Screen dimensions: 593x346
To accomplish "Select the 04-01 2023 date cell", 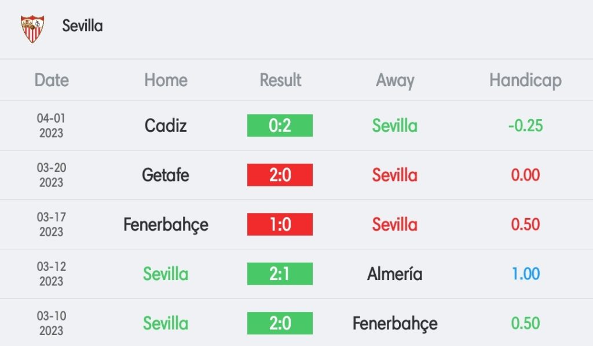I will click(x=52, y=126).
